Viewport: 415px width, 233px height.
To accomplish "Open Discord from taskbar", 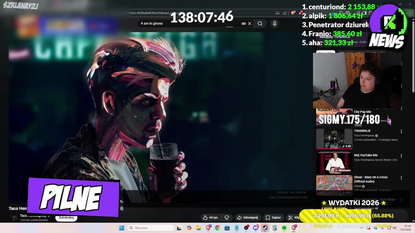I will point(256,228).
